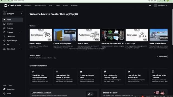The height and width of the screenshot is (97, 173).
Task: Click icon on Add community content card
Action: pyautogui.click(x=105, y=72)
